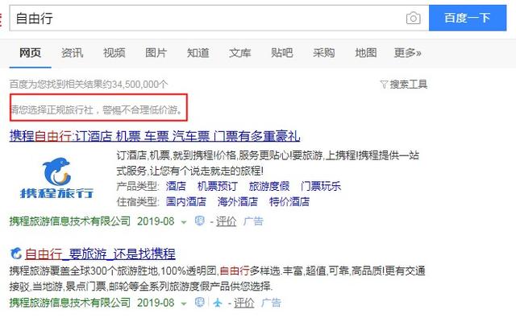Click 携程旅游信息技术有限公司 under the first result
This screenshot has height=318, width=516.
click(70, 221)
